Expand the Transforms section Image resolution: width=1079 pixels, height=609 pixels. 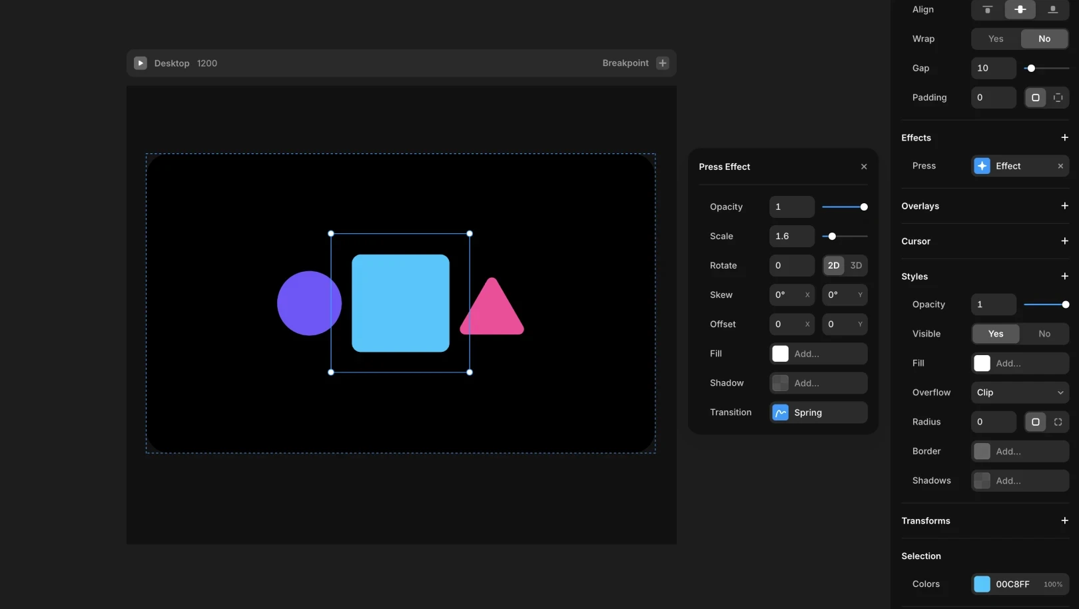click(x=1064, y=520)
